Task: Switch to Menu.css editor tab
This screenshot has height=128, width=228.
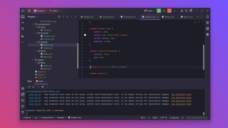Action: point(168,17)
